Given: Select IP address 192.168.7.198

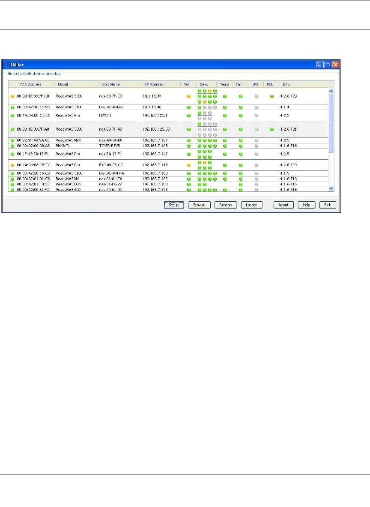Looking at the screenshot, I should (x=155, y=190).
